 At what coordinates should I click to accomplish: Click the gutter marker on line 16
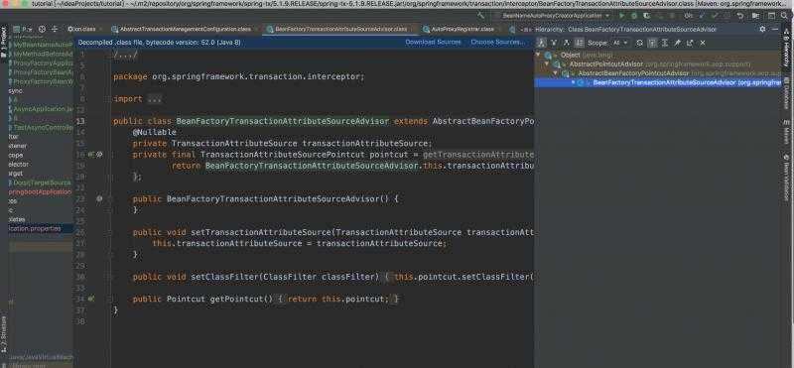coord(91,155)
